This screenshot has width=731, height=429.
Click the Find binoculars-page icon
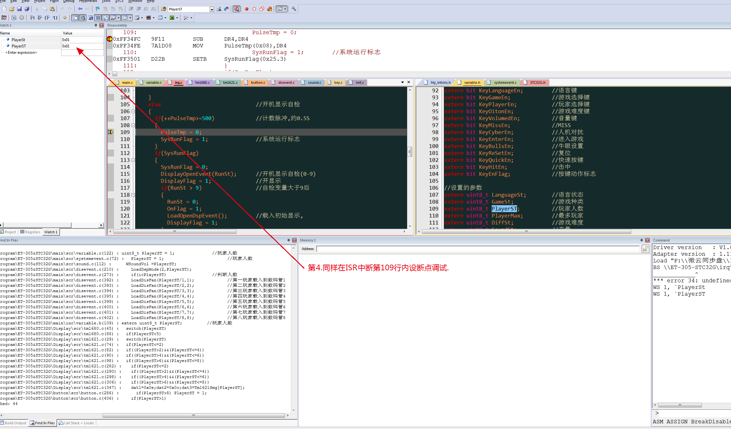219,9
